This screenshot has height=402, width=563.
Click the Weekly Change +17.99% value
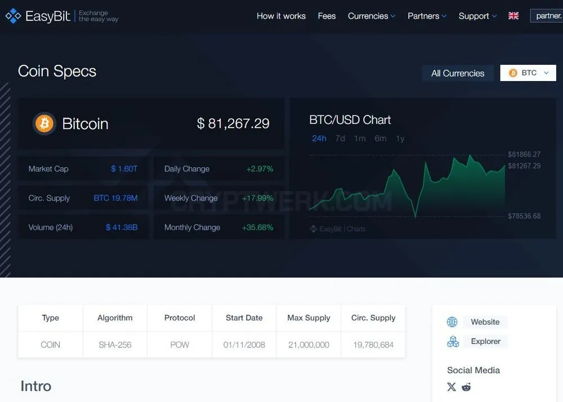(x=257, y=198)
